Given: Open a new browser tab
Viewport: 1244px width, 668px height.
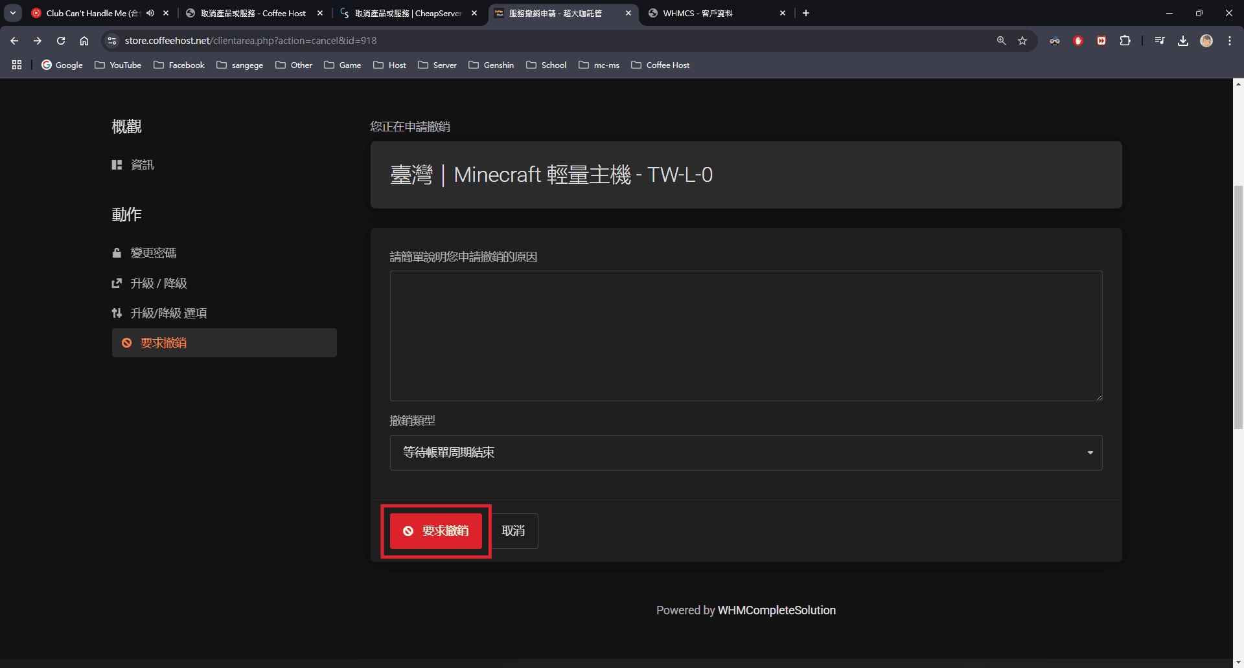Looking at the screenshot, I should coord(806,13).
